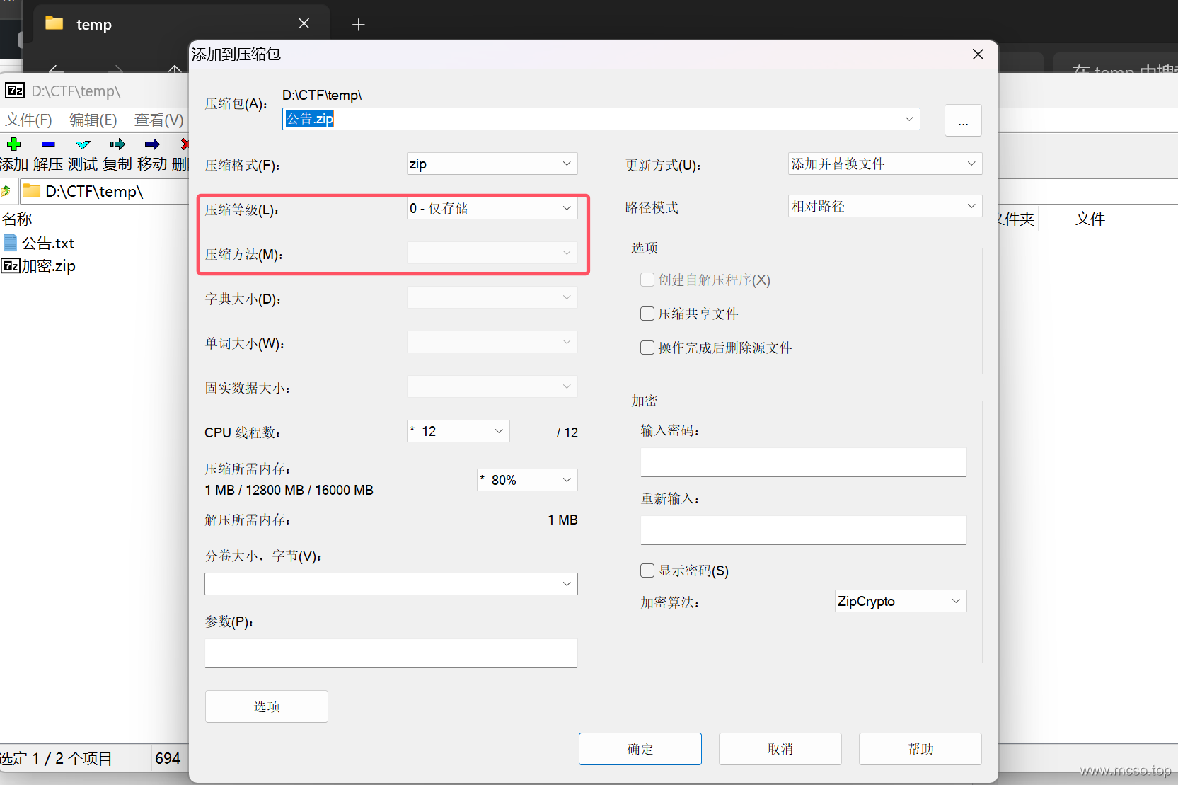
Task: Open the 文件(F) menu in 7-Zip
Action: click(x=28, y=120)
